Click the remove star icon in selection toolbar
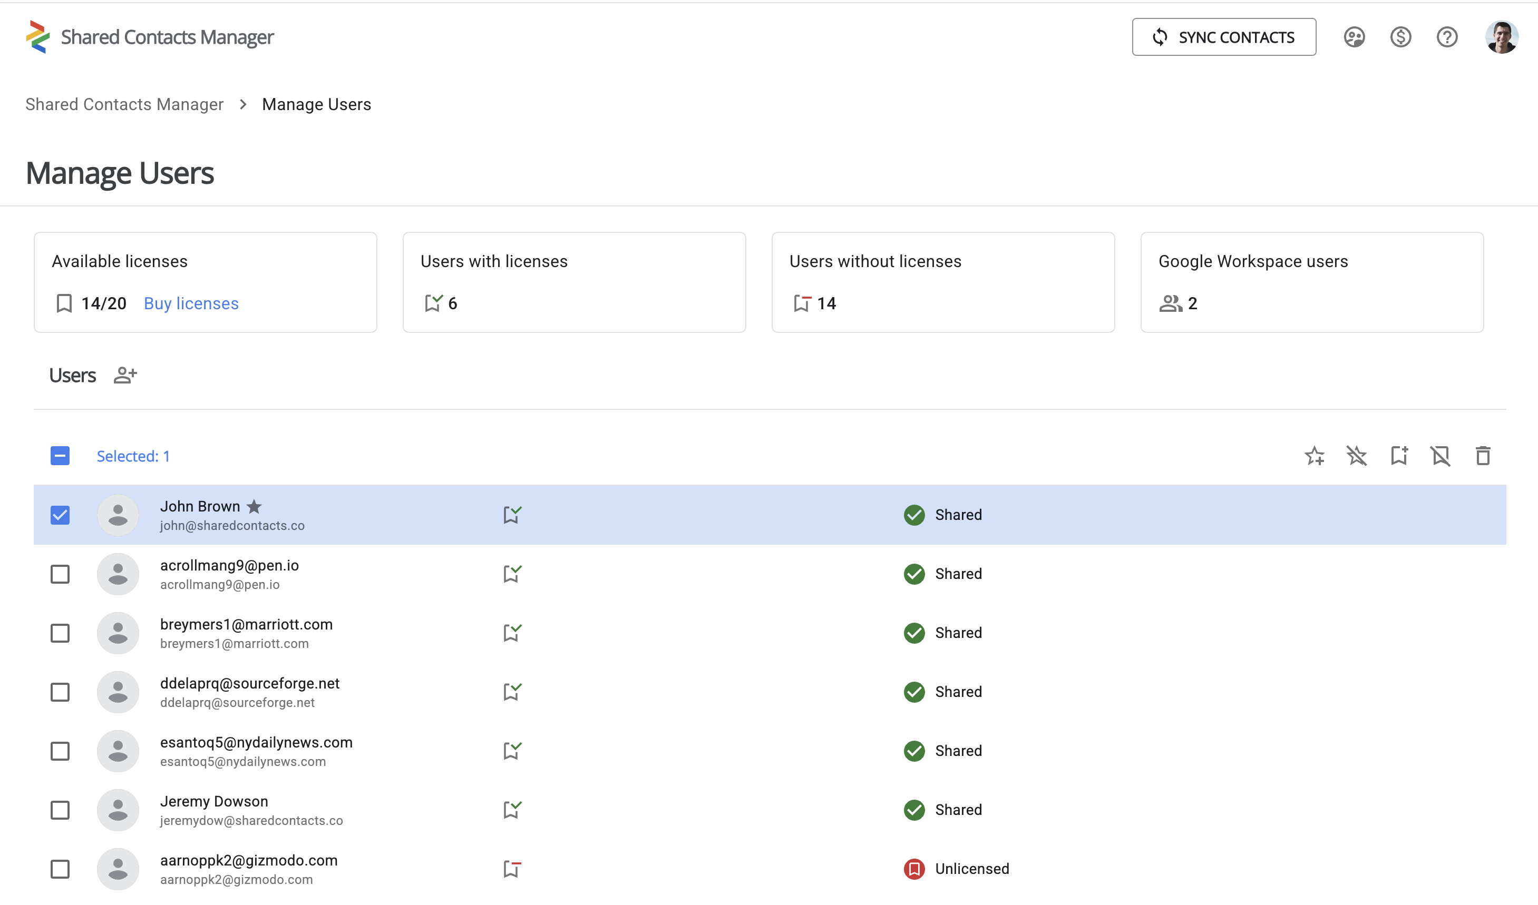The image size is (1538, 905). click(x=1357, y=456)
